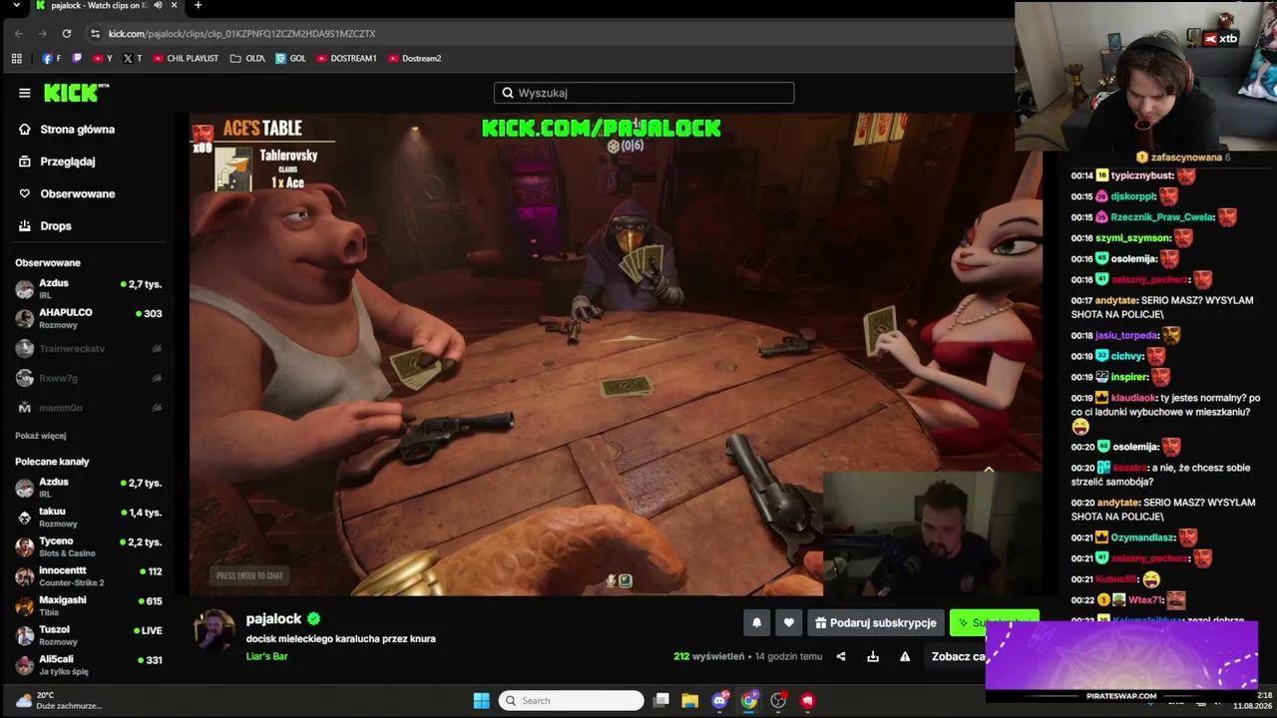The image size is (1277, 718).
Task: Click the Windows taskbar Search box
Action: coord(572,700)
